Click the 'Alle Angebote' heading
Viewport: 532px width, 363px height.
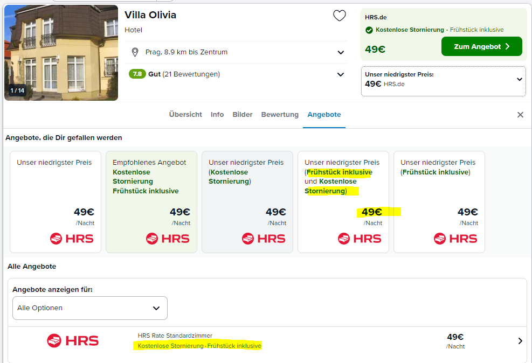(32, 267)
